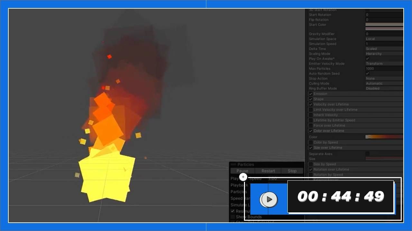This screenshot has height=231, width=412.
Task: Collapse the Size over Lifetime header
Action: click(x=355, y=148)
